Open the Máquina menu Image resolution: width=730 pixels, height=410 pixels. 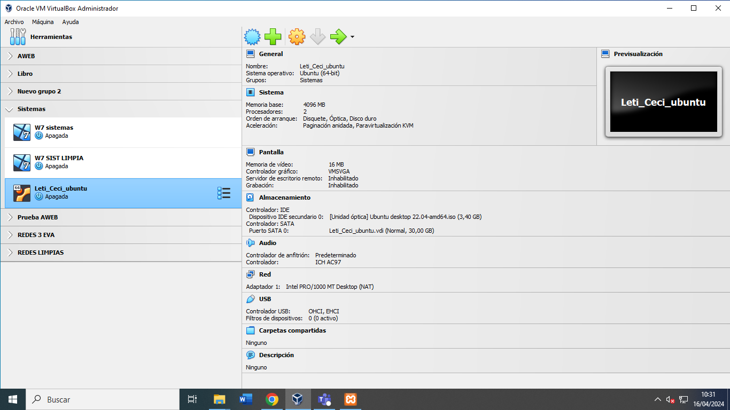click(43, 22)
